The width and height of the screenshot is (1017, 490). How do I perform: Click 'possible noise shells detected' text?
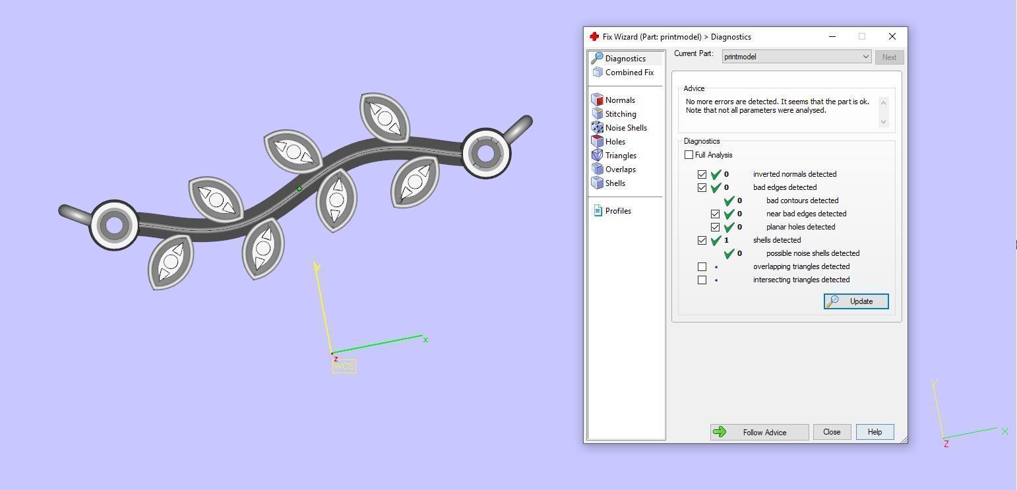tap(813, 253)
